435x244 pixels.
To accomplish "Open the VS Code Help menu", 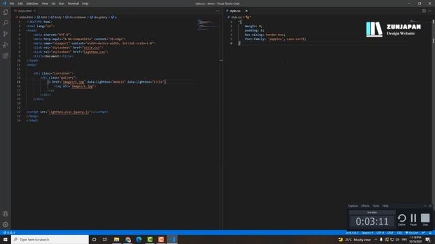I will pos(85,3).
